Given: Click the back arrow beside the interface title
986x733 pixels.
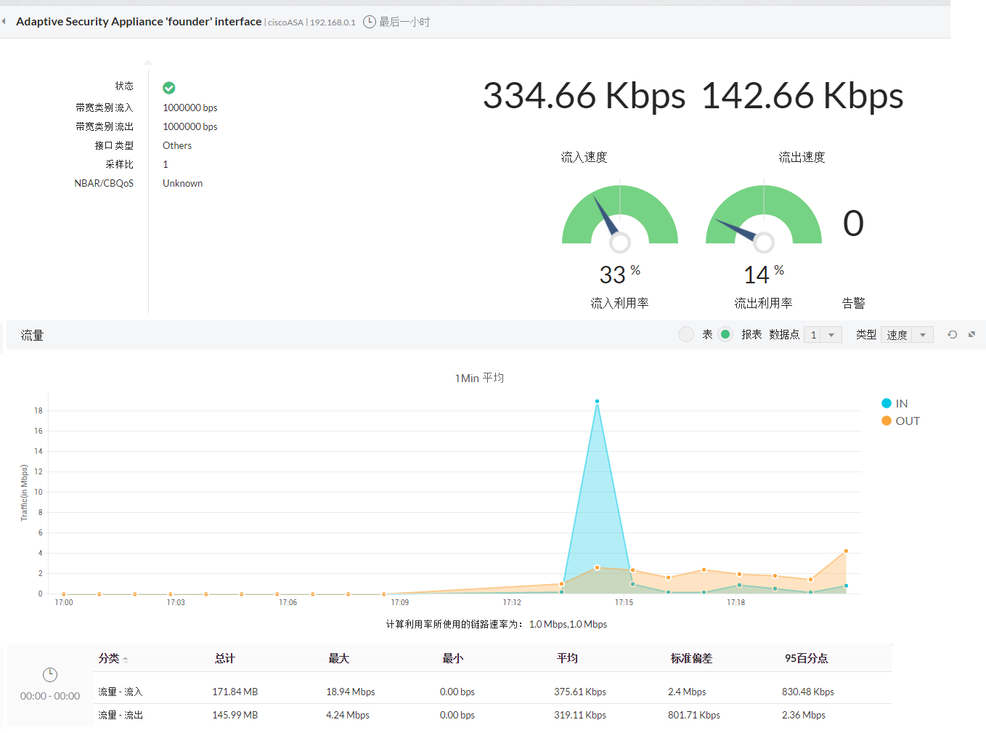Looking at the screenshot, I should (4, 22).
